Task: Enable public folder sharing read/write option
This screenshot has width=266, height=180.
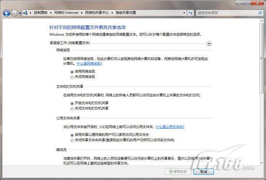Action: [72, 135]
